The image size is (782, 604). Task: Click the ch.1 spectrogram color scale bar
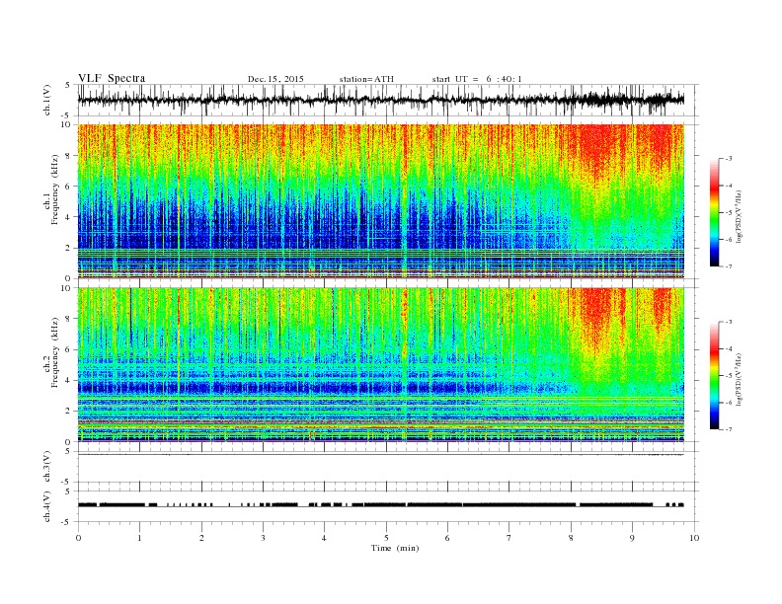pos(714,212)
